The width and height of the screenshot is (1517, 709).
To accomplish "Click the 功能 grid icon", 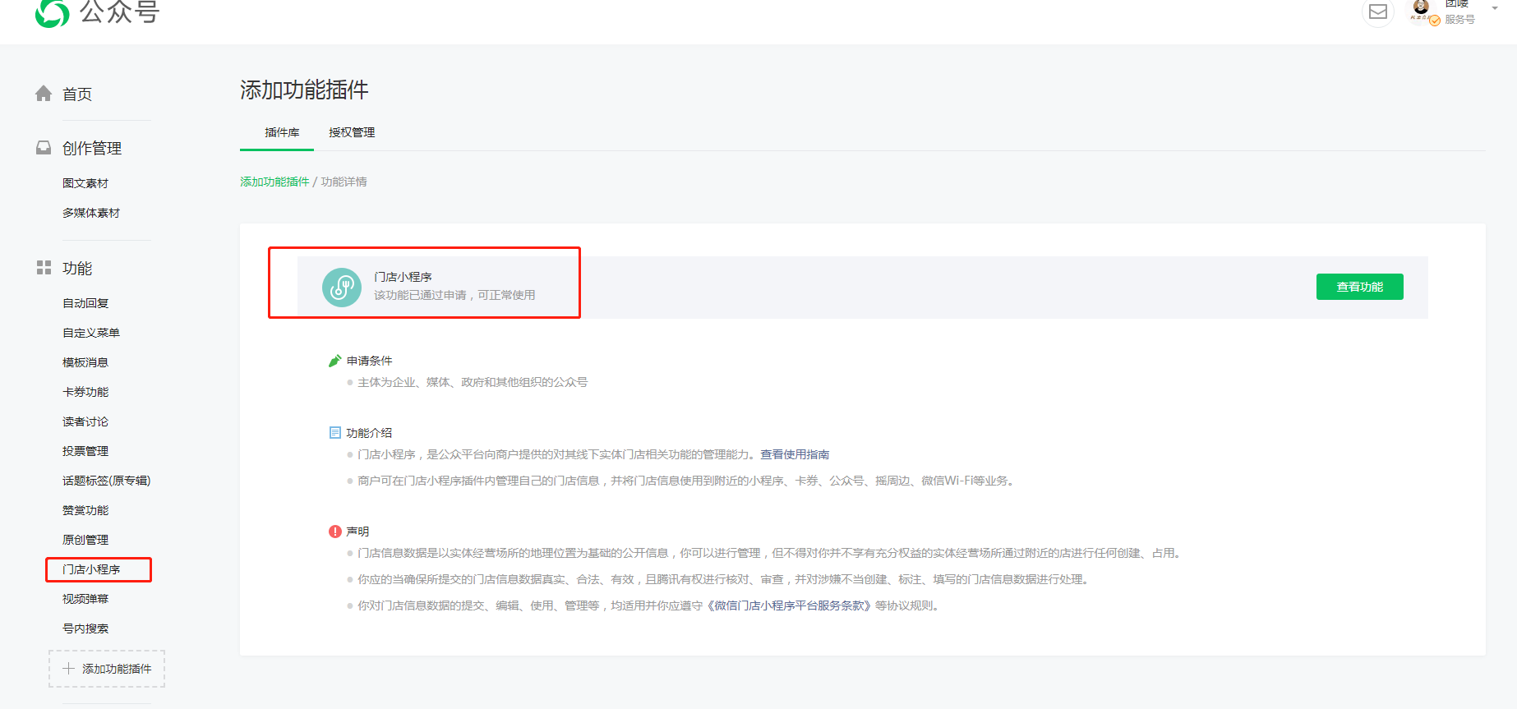I will (x=44, y=268).
